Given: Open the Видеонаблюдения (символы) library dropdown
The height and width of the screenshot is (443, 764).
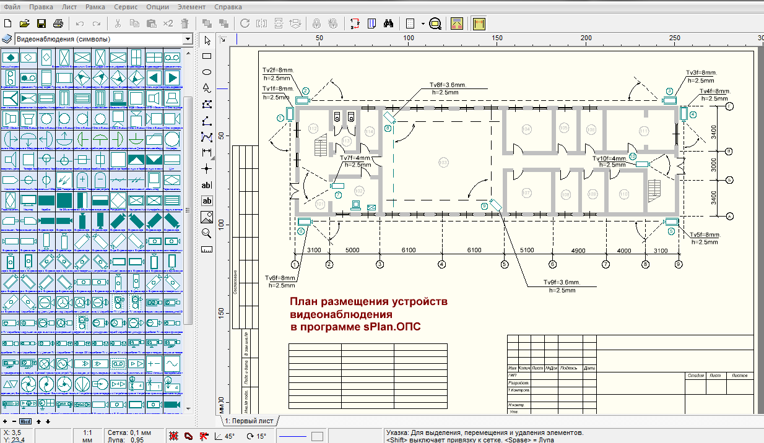Looking at the screenshot, I should tap(188, 39).
